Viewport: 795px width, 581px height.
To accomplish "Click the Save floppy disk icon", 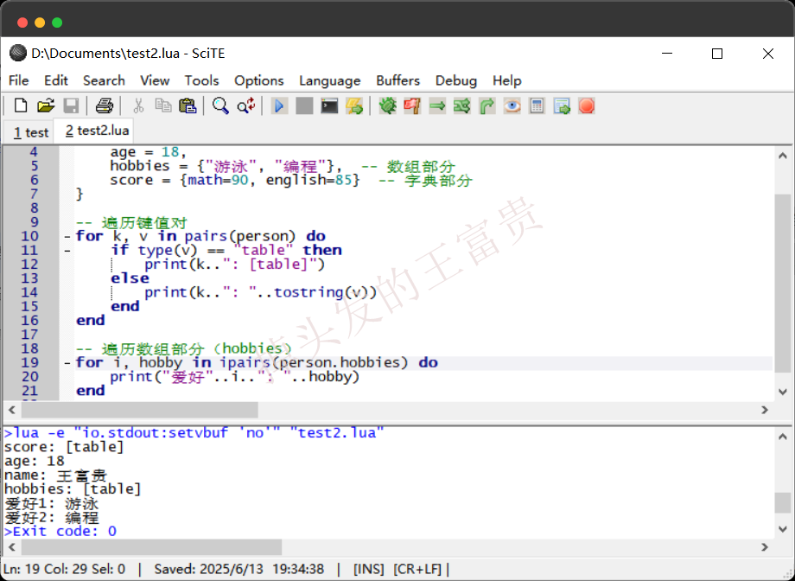I will (x=71, y=106).
